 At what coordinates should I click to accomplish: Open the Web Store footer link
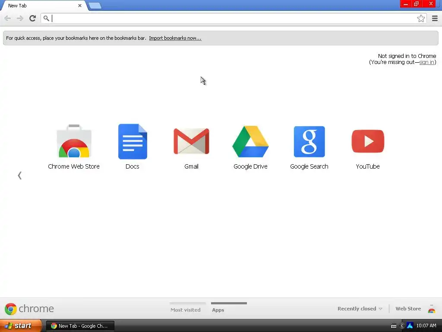click(408, 309)
